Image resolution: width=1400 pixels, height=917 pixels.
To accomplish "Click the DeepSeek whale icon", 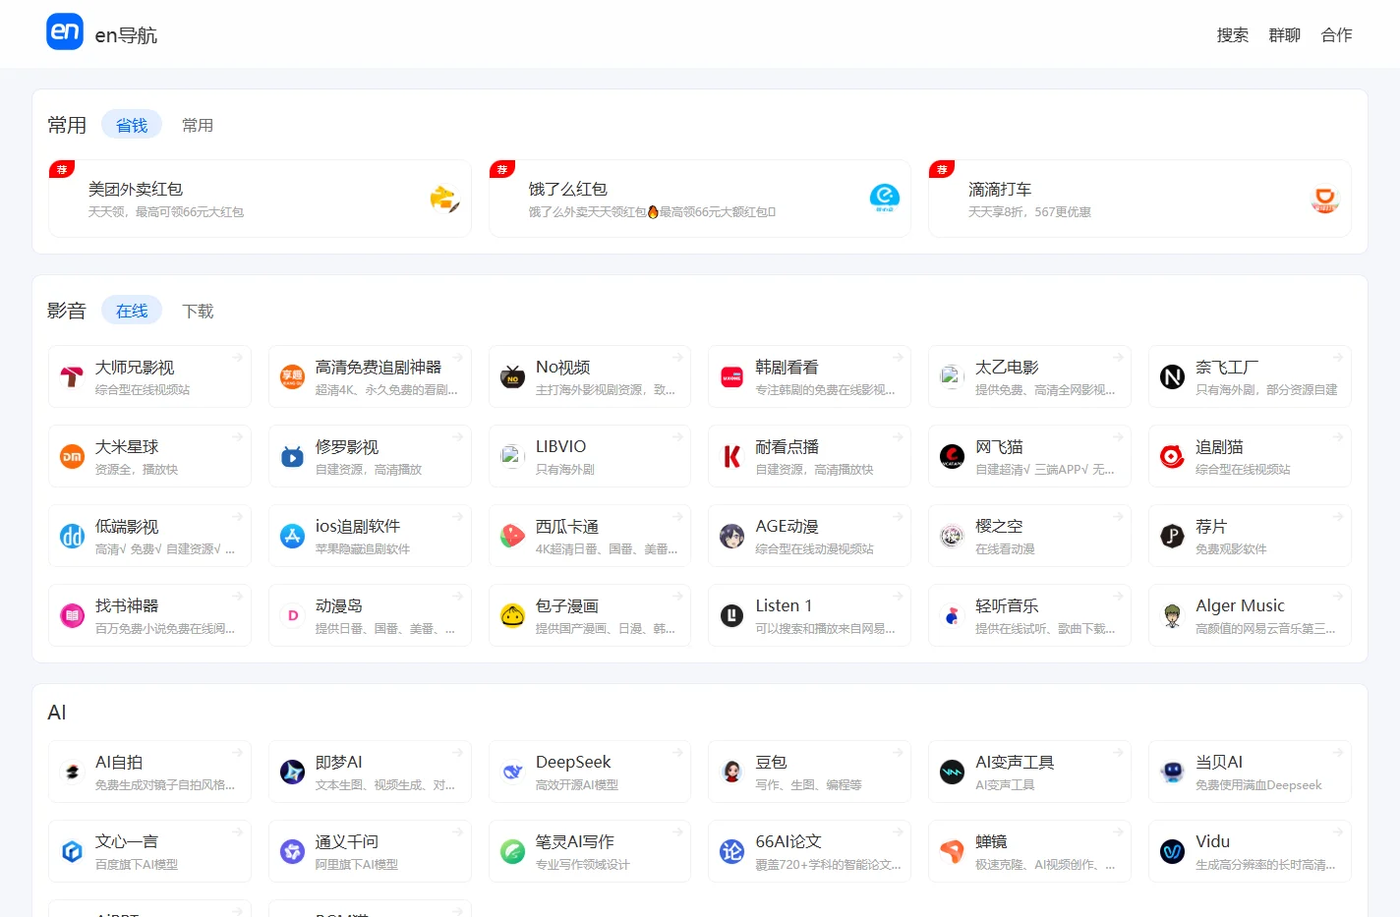I will pos(512,772).
